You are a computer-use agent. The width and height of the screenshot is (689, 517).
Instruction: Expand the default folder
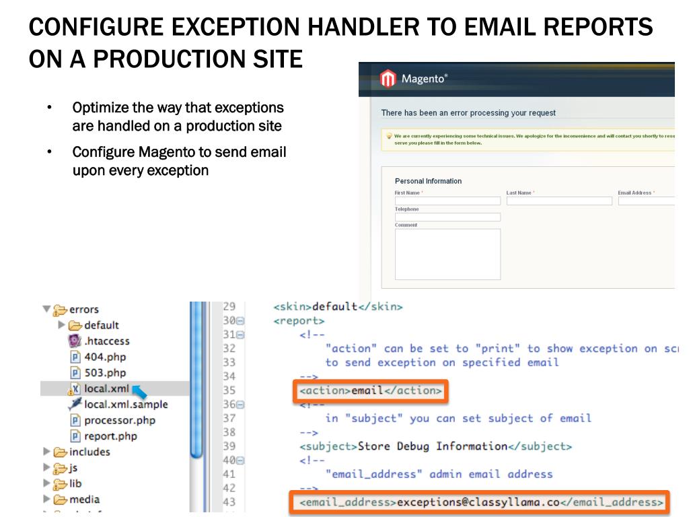[61, 324]
